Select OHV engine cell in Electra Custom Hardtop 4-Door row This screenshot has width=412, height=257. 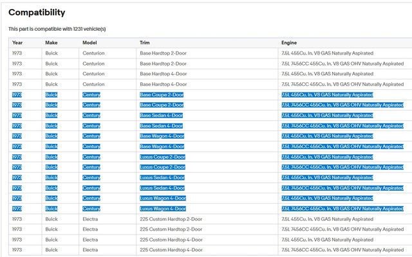pos(342,250)
